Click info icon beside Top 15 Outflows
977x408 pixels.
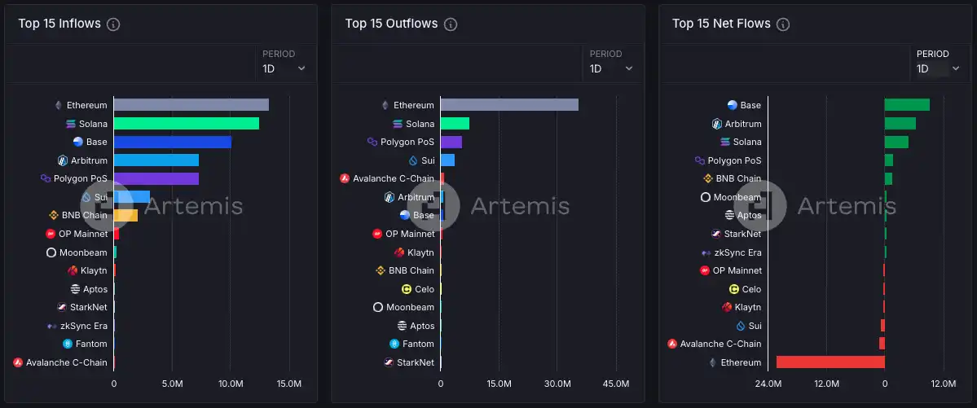pos(451,24)
